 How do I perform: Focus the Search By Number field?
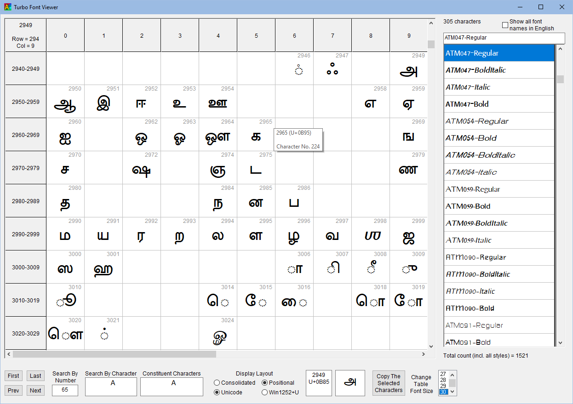pos(65,390)
